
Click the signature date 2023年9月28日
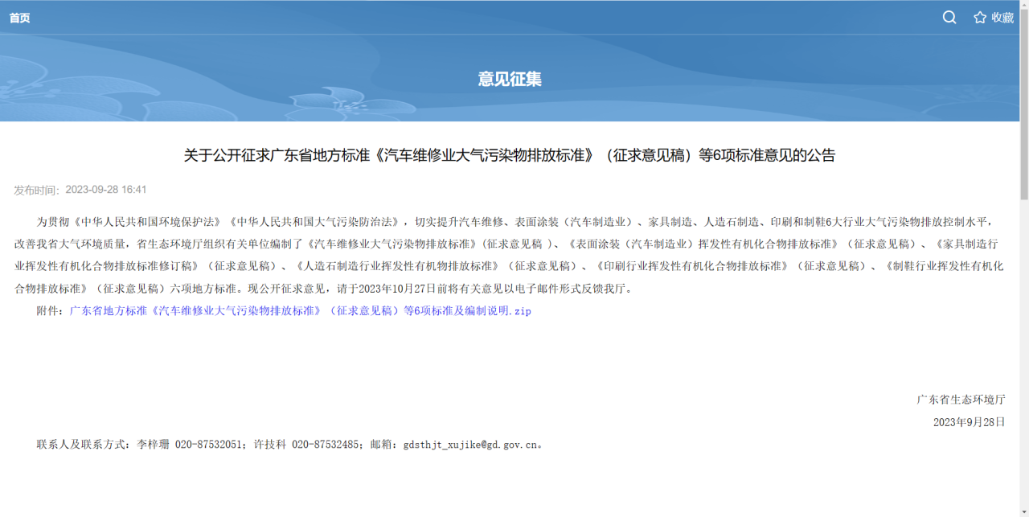click(969, 421)
